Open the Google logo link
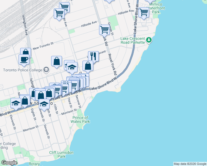The height and width of the screenshot is (166, 207). (x=9, y=163)
